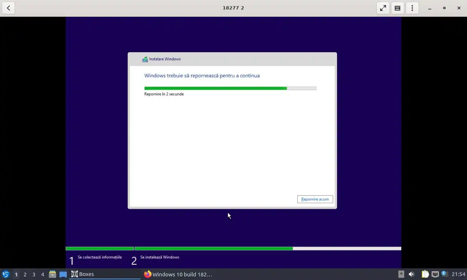Viewport: 467px width, 280px height.
Task: Switch to workspace 1
Action: point(16,274)
